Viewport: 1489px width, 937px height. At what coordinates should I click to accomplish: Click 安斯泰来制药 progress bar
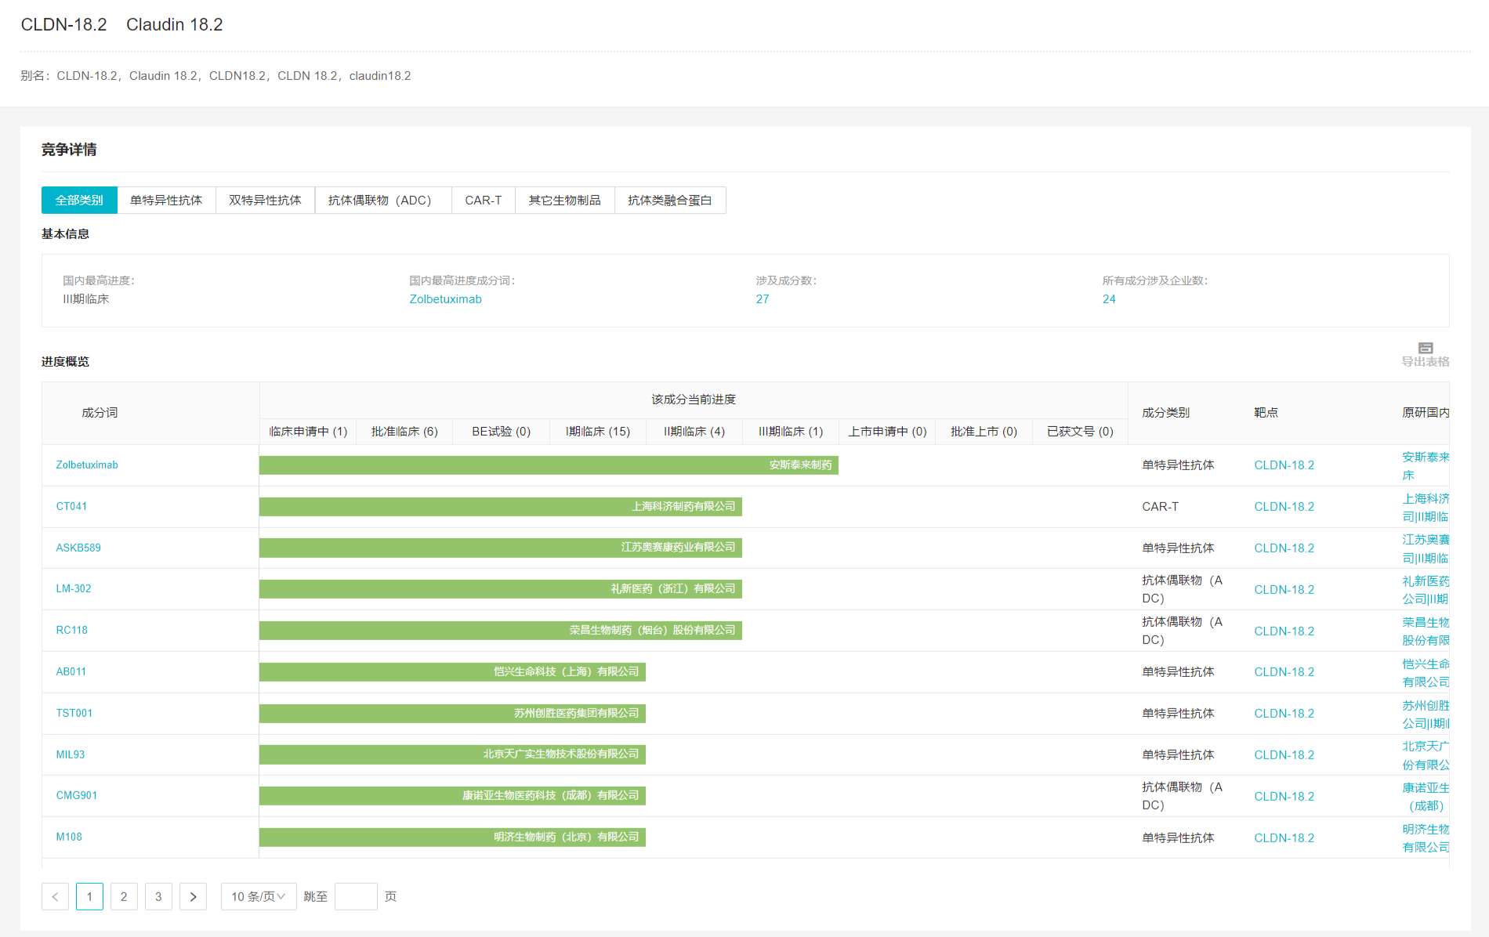click(x=549, y=465)
